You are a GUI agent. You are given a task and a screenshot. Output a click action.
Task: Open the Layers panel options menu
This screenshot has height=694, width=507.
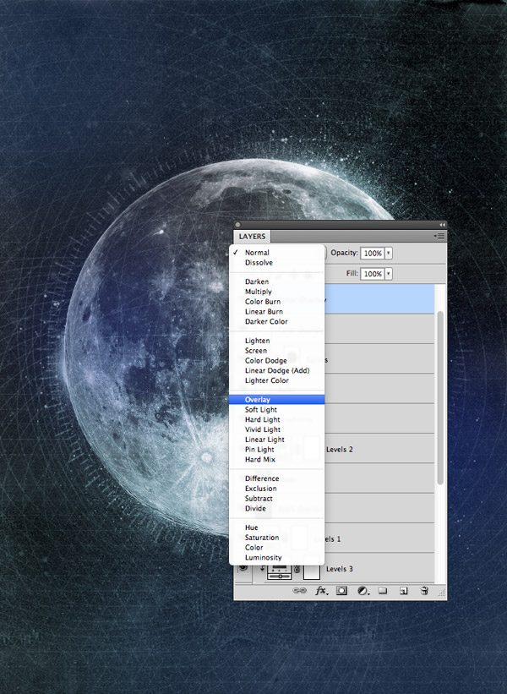(439, 237)
